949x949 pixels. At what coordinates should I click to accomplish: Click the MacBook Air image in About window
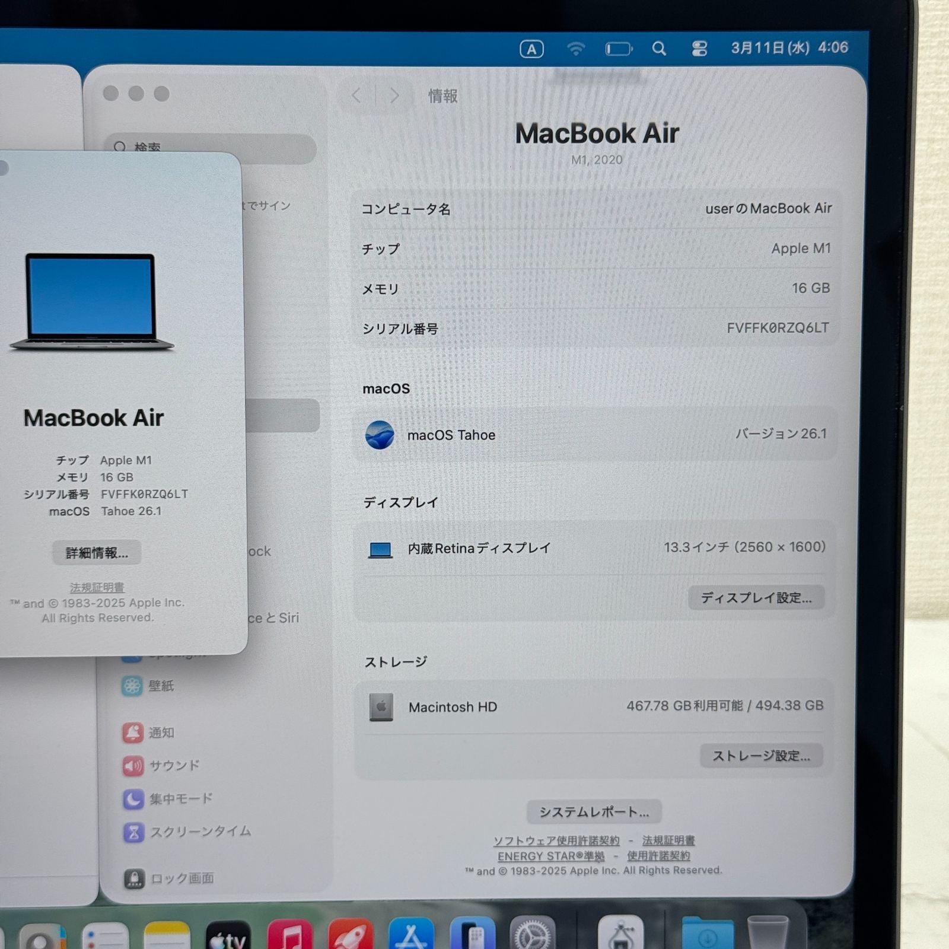click(x=92, y=302)
